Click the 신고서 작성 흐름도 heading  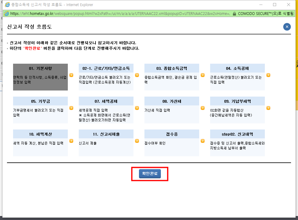point(29,27)
